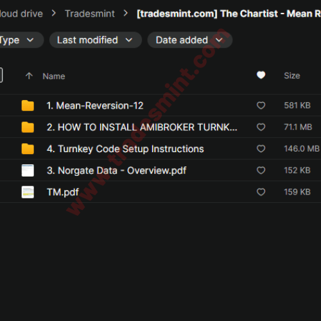Favourite the HOW TO INSTALL AMIBROKER folder
The image size is (321, 321).
(261, 127)
